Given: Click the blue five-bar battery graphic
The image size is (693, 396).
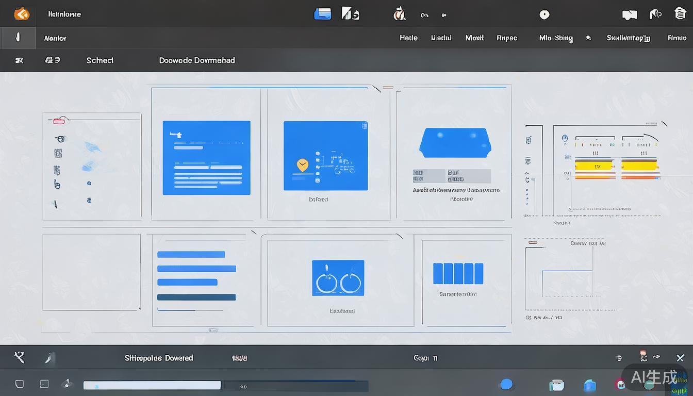Looking at the screenshot, I should coord(458,273).
